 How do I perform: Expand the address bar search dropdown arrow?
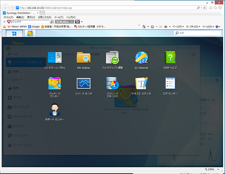click(x=201, y=8)
